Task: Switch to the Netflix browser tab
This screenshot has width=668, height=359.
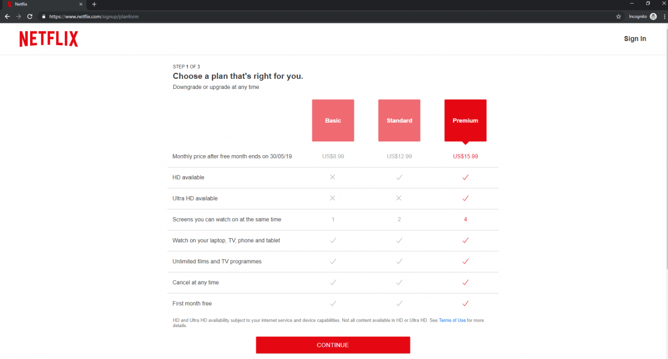Action: tap(42, 4)
